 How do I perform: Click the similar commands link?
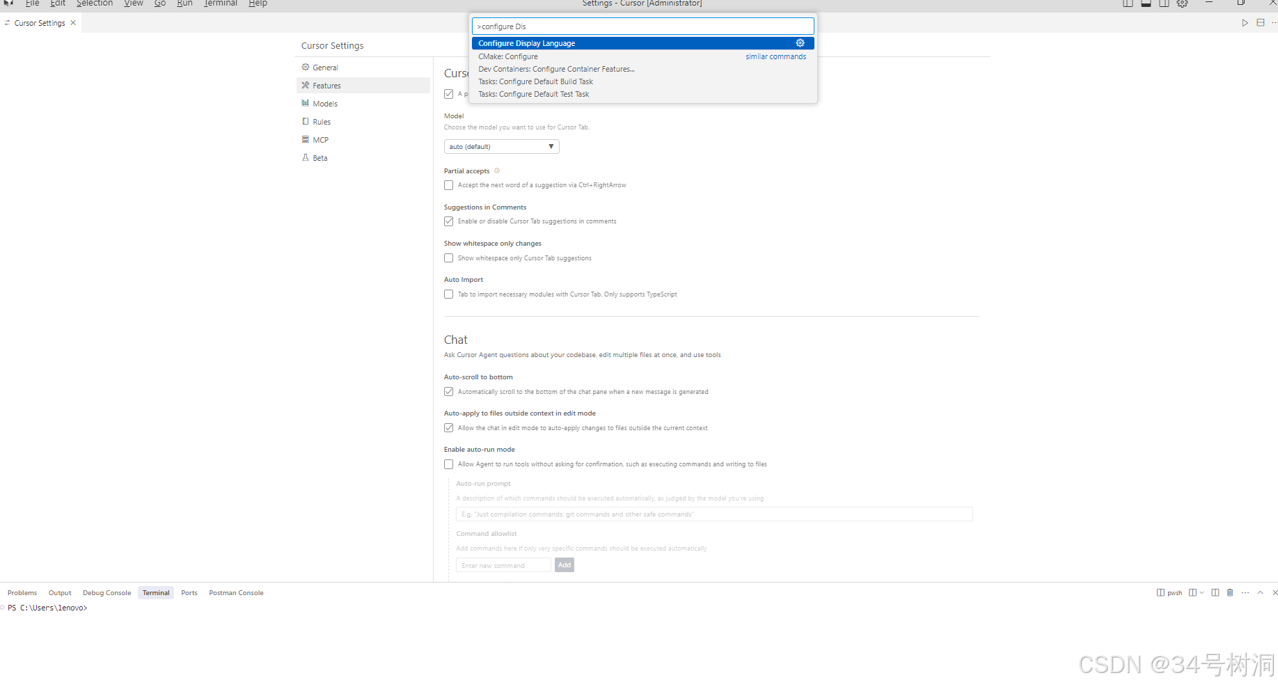(775, 56)
